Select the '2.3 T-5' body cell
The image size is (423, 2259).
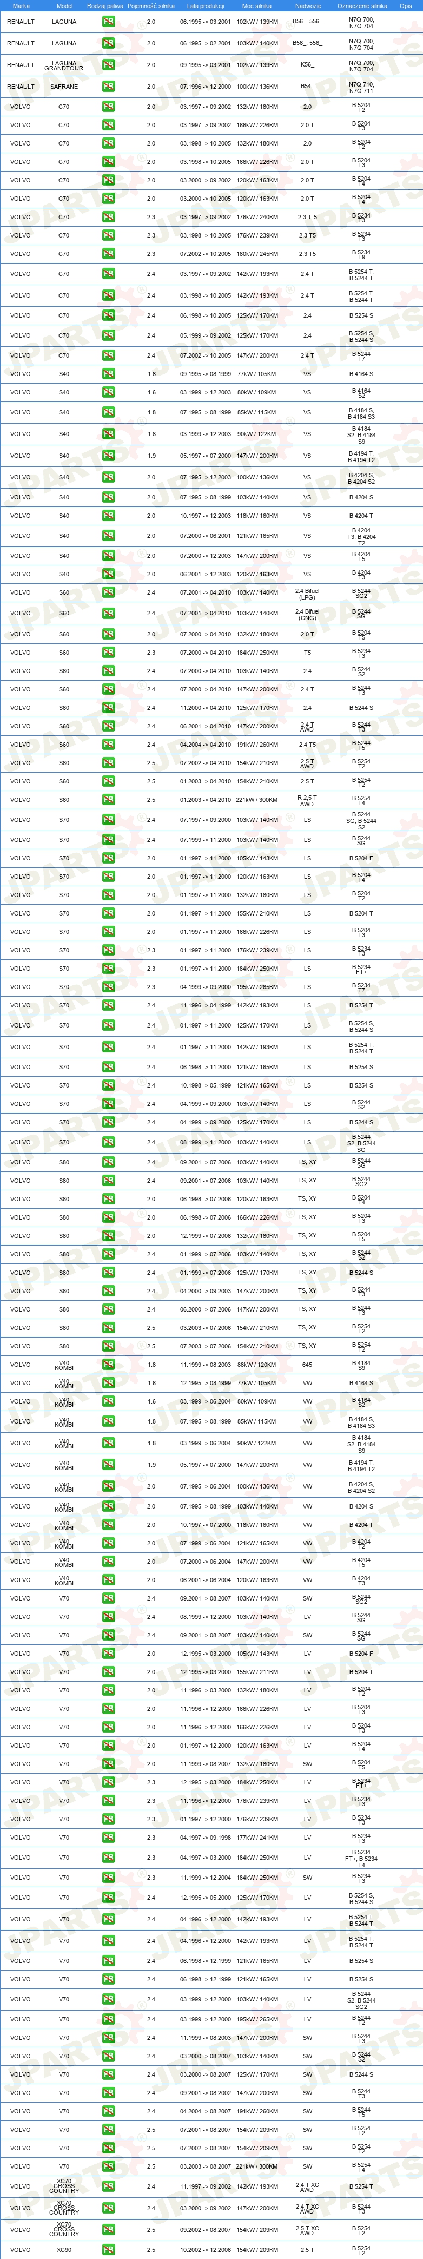click(307, 216)
